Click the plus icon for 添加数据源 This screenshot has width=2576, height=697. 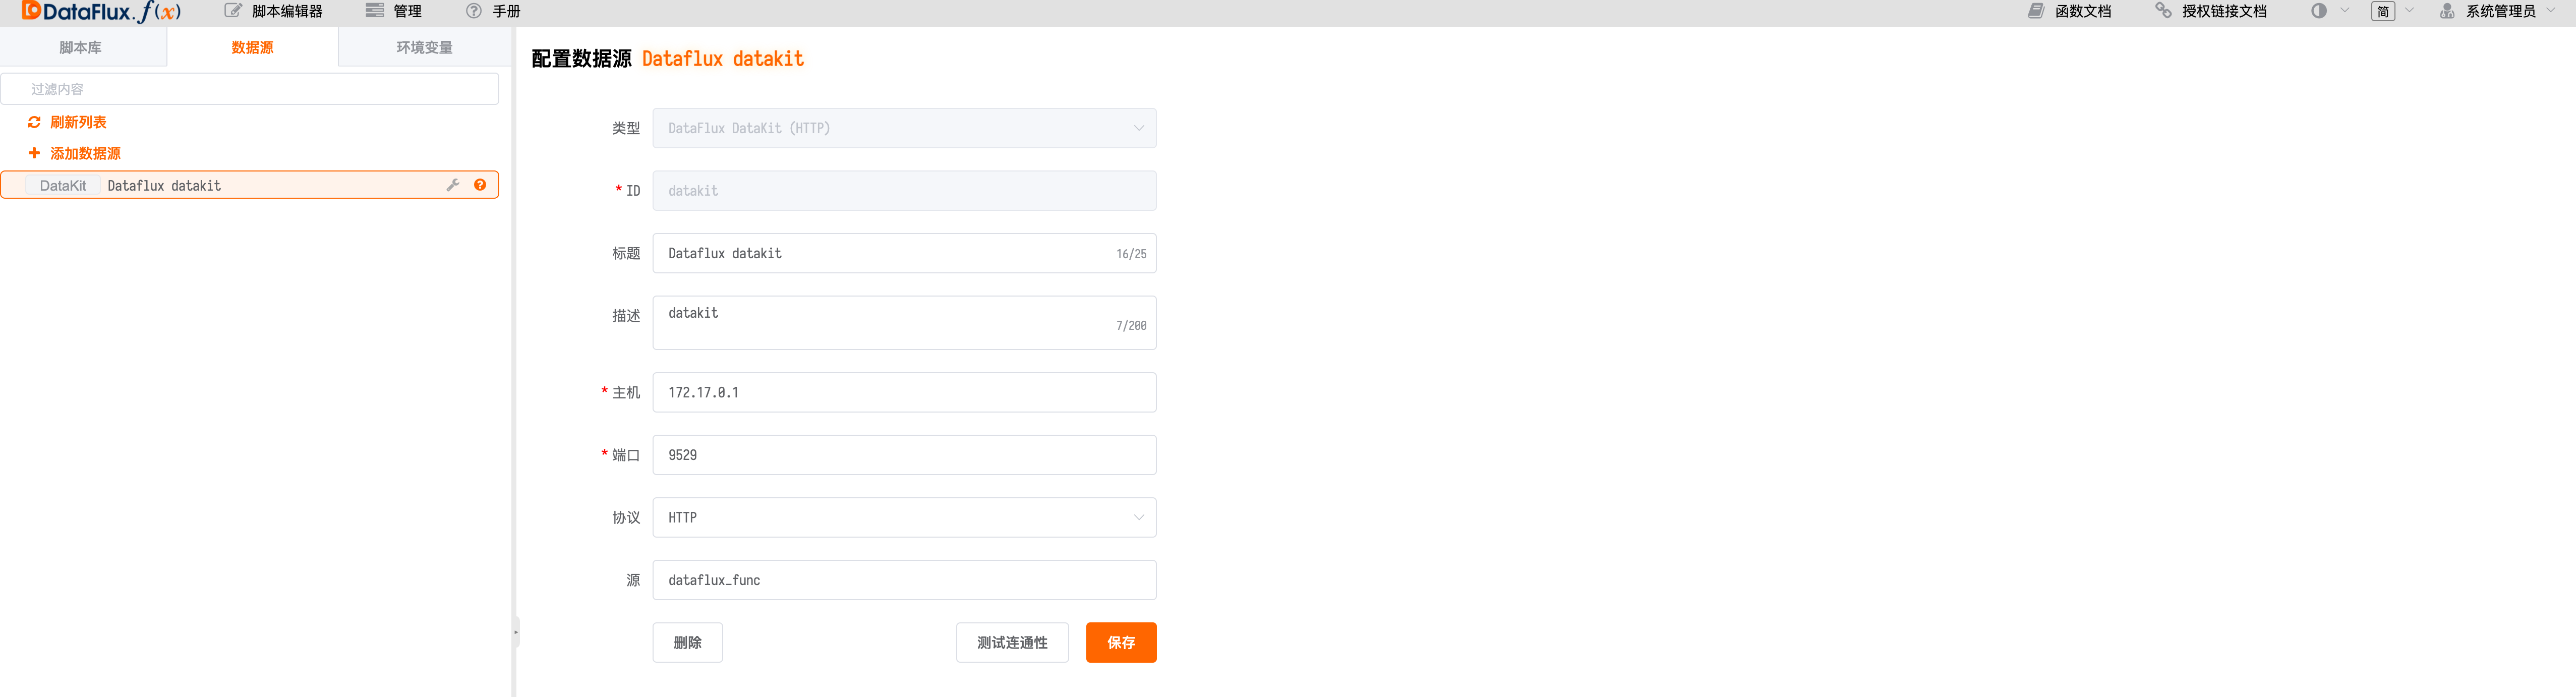click(34, 153)
